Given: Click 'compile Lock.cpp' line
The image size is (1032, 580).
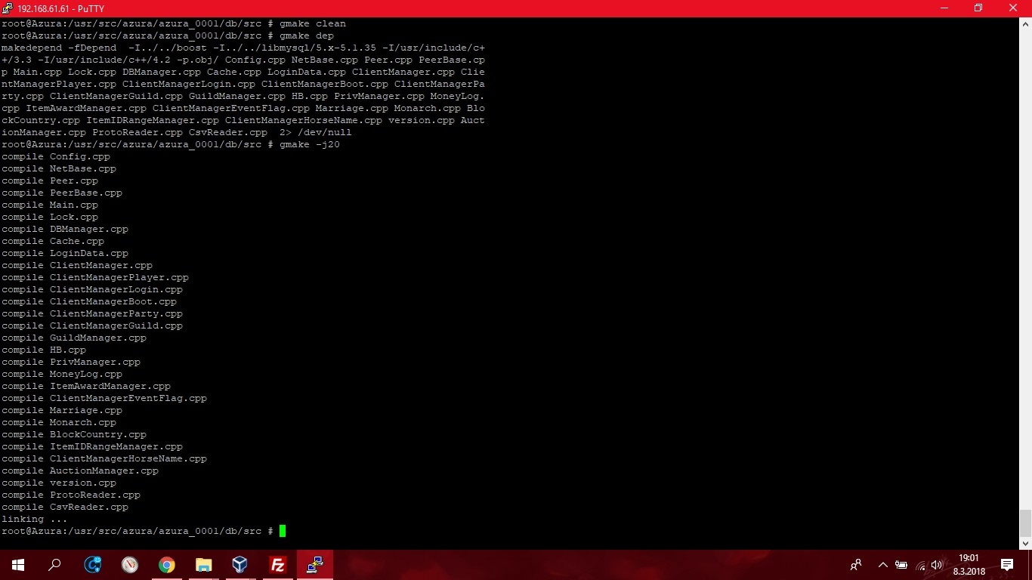Looking at the screenshot, I should click(x=50, y=217).
